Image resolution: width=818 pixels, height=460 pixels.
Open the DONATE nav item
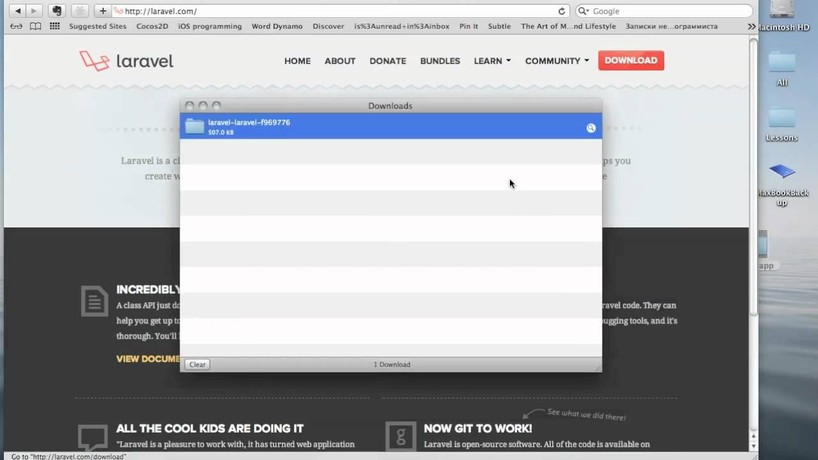(x=388, y=61)
